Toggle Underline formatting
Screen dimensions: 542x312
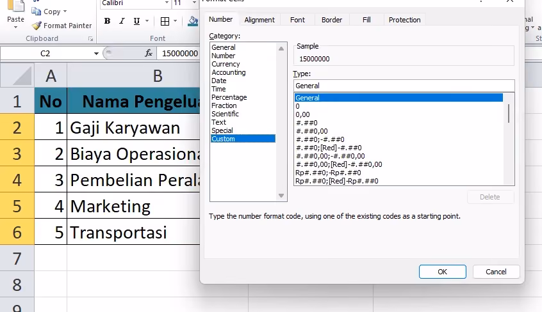coord(136,21)
